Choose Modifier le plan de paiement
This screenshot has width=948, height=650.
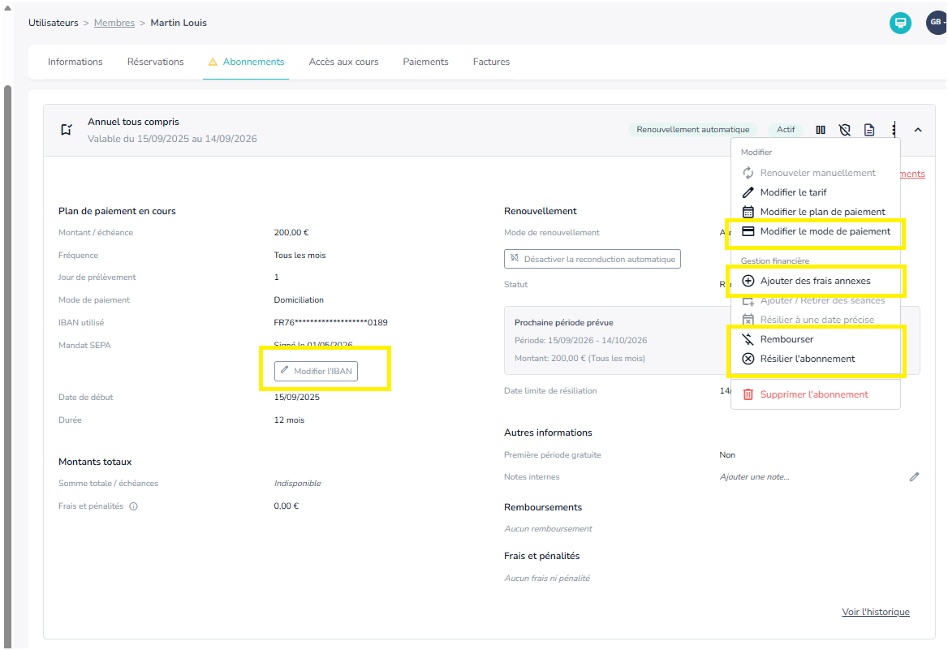(815, 212)
